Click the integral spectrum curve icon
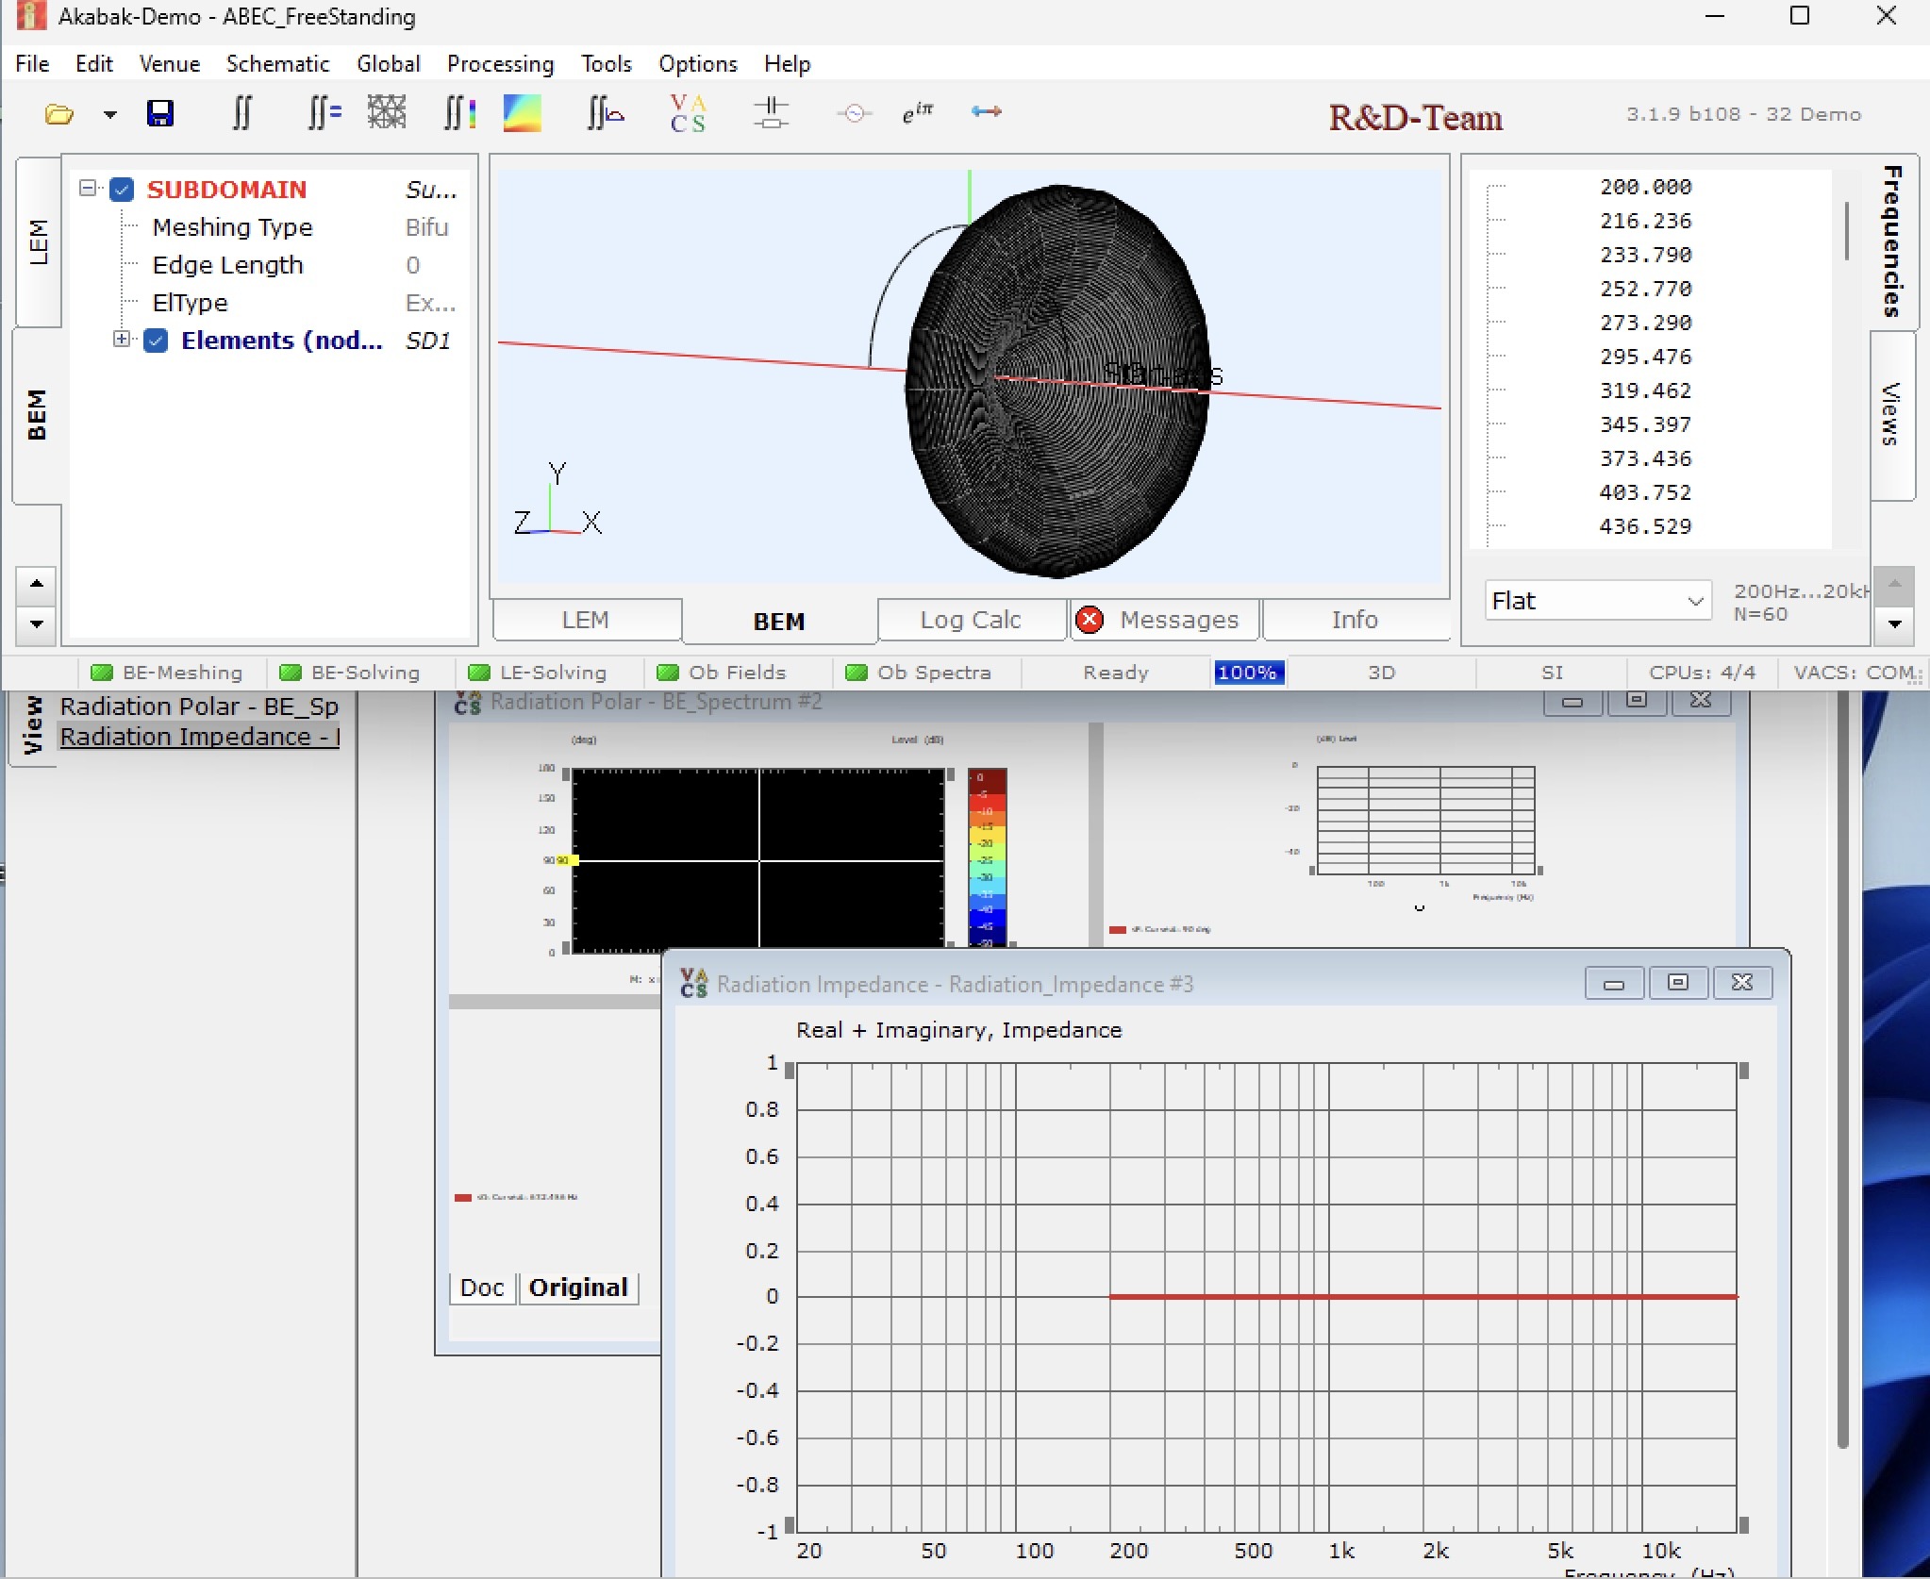Viewport: 1930px width, 1579px height. point(606,114)
